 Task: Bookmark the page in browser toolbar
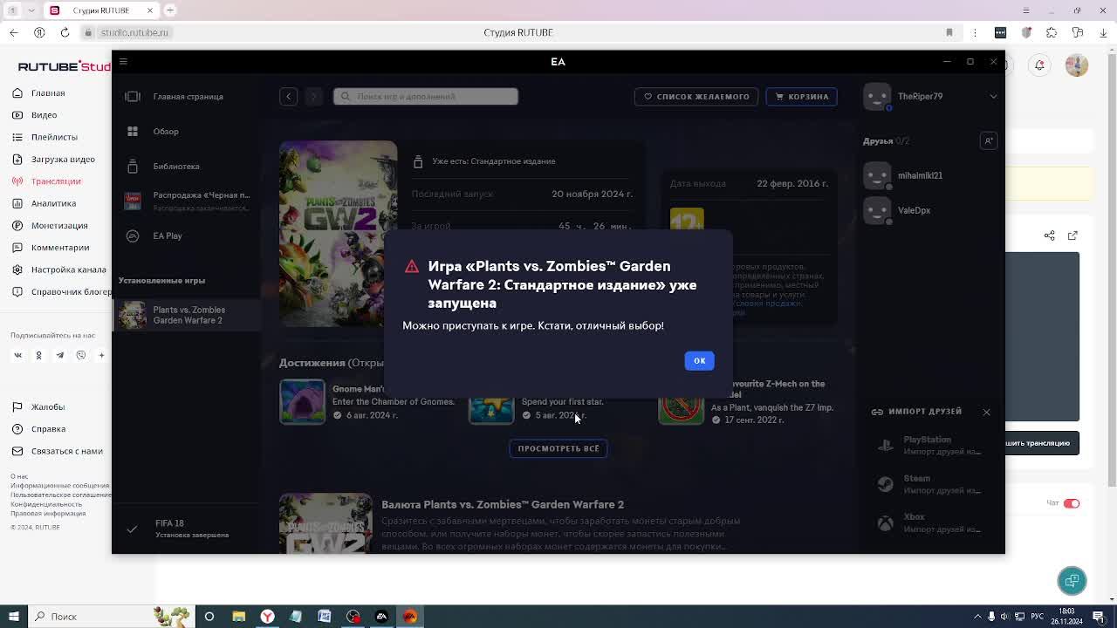click(x=949, y=32)
